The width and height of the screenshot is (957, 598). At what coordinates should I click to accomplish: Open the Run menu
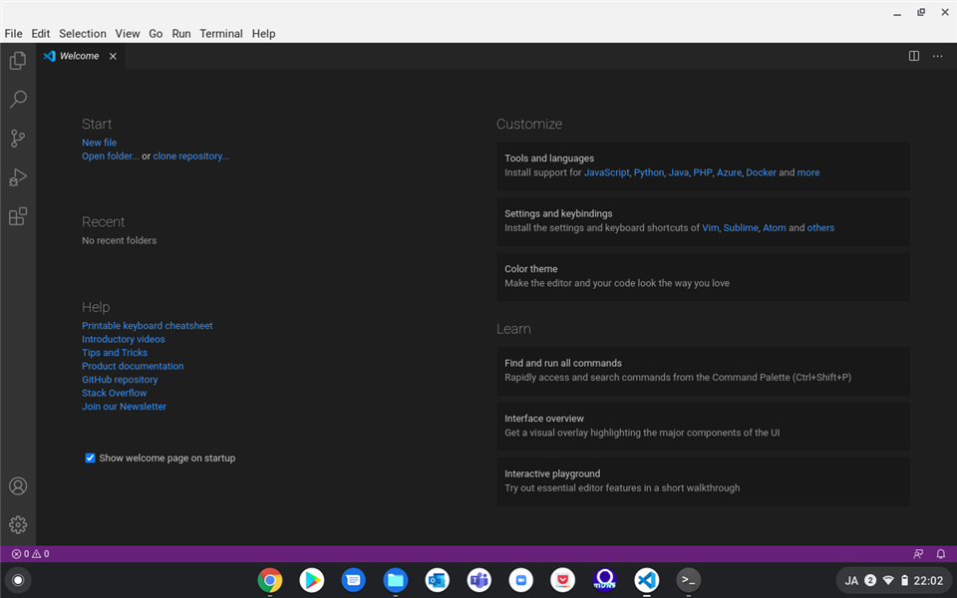click(181, 34)
